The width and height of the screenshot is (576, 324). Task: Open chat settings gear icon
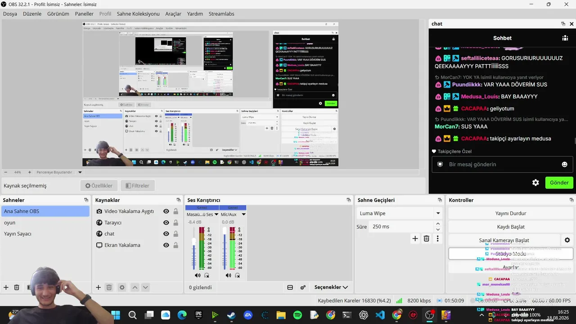535,183
